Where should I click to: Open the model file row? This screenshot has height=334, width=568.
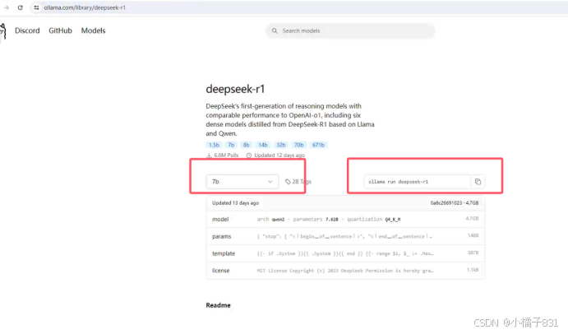[345, 219]
